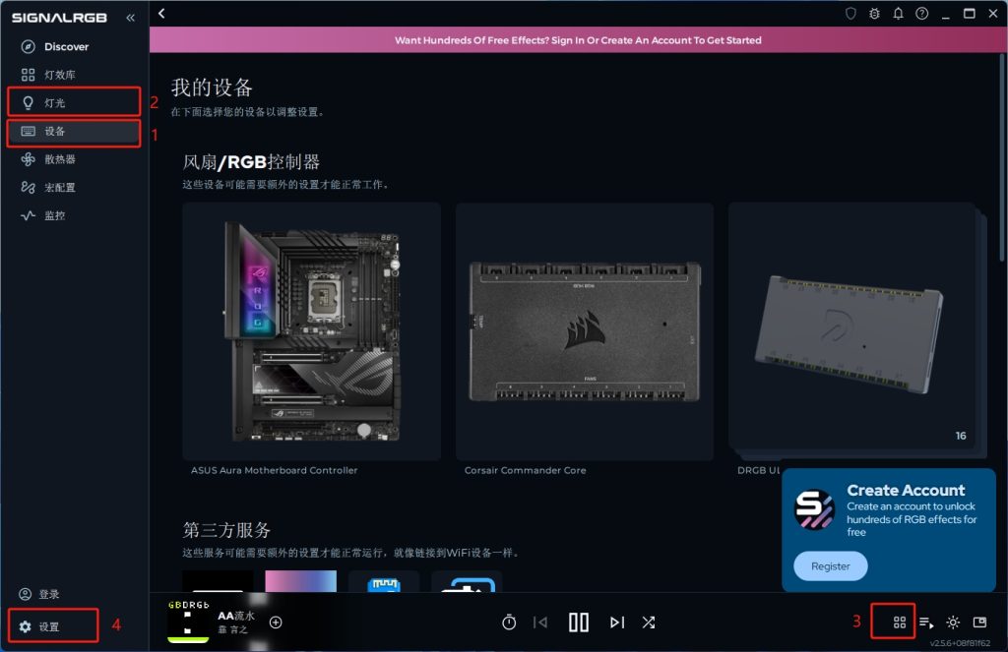Screen dimensions: 1008x652
Task: Open 设置 settings at sidebar bottom
Action: pos(39,626)
